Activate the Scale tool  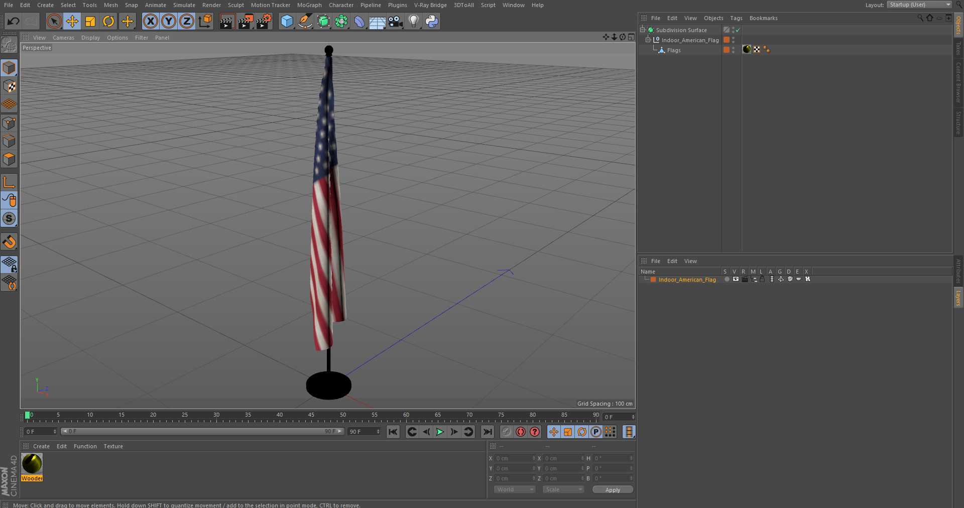90,21
